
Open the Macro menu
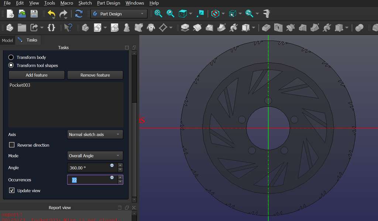[66, 3]
